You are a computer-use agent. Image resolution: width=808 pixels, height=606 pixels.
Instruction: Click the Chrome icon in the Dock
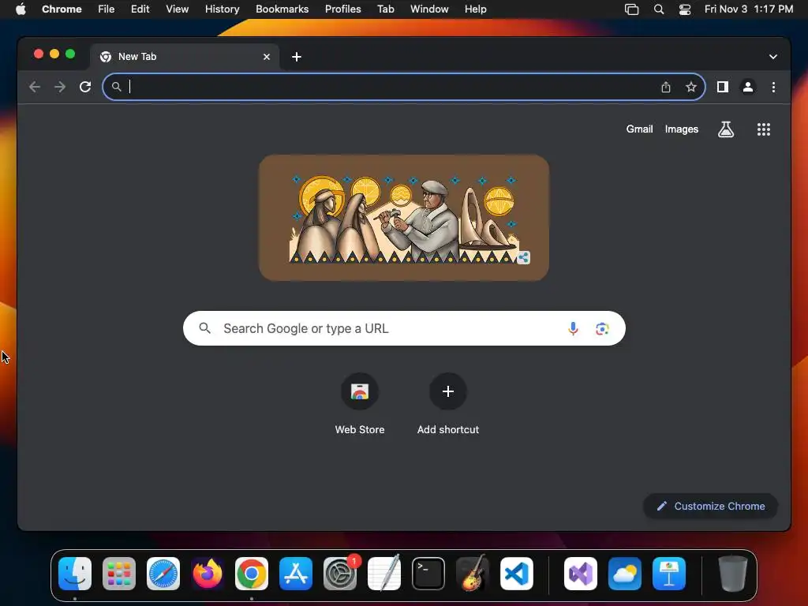click(x=252, y=574)
